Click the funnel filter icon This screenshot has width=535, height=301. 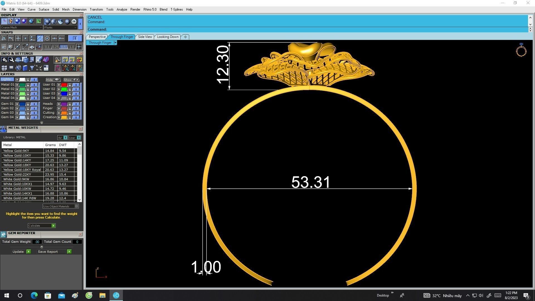pos(32,68)
